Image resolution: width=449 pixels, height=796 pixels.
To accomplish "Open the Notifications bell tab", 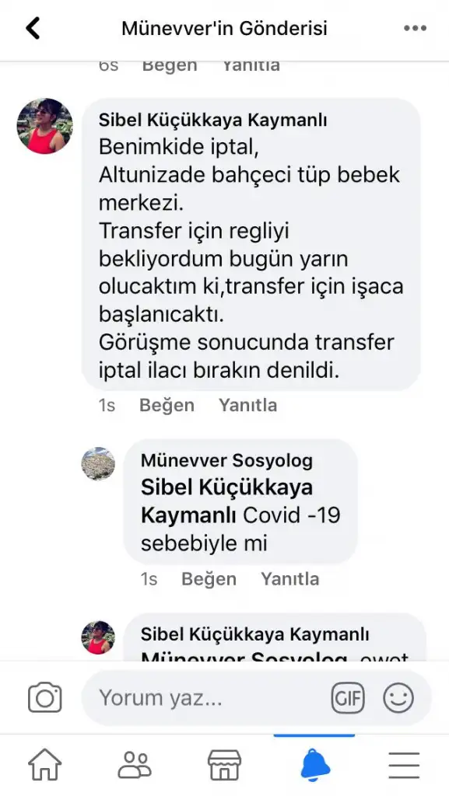I will [x=315, y=765].
